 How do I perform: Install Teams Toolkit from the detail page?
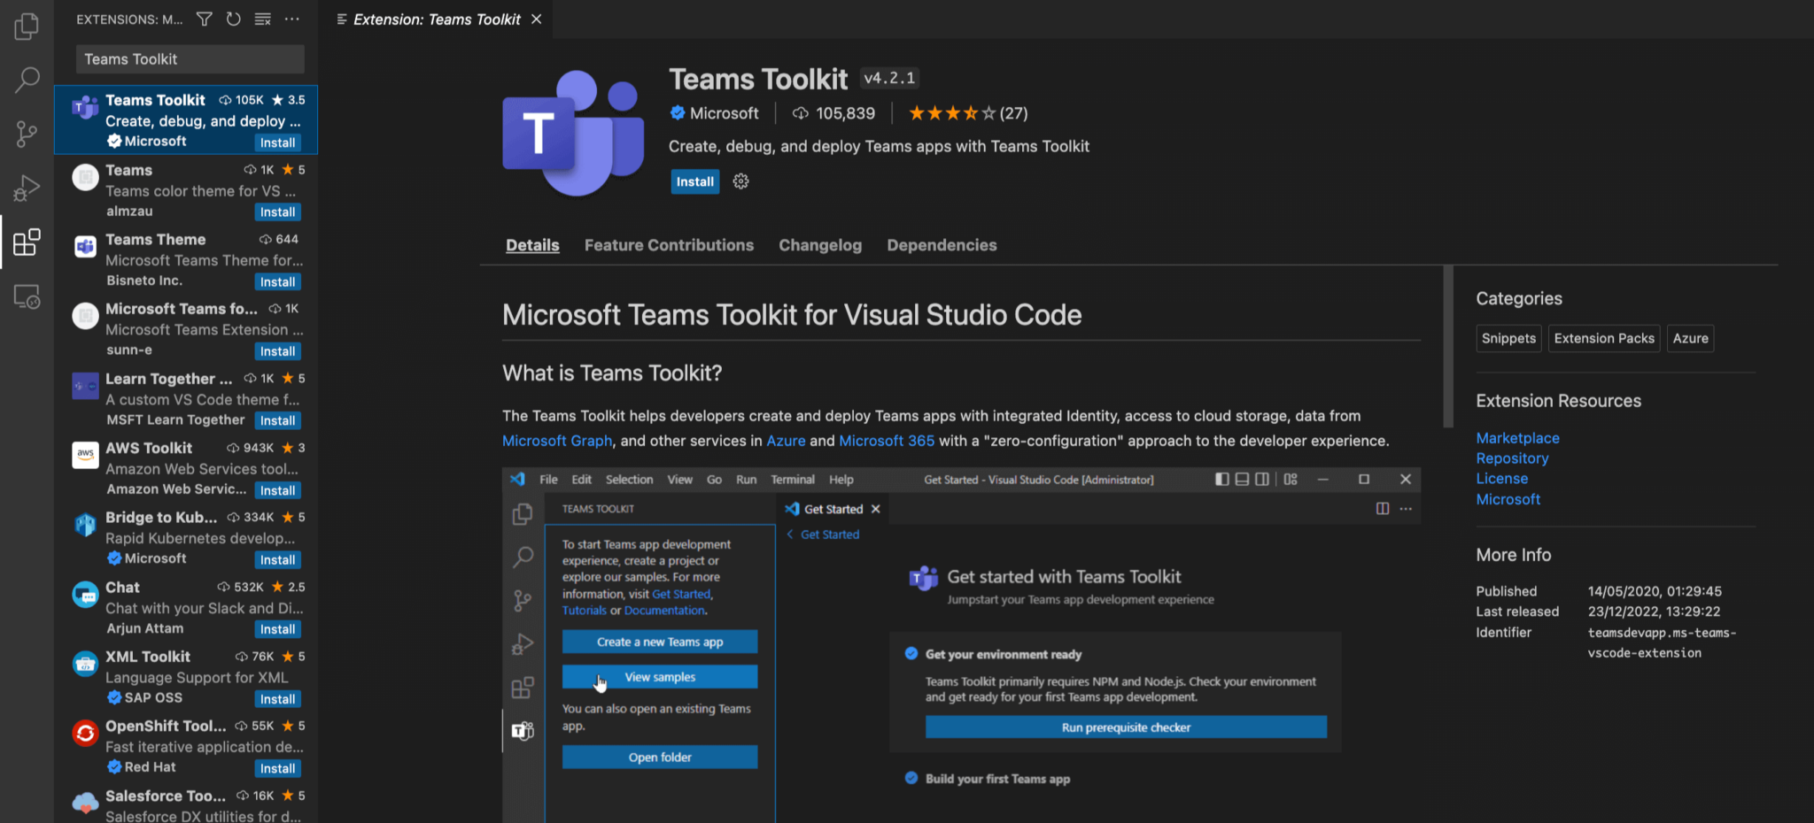pyautogui.click(x=695, y=181)
